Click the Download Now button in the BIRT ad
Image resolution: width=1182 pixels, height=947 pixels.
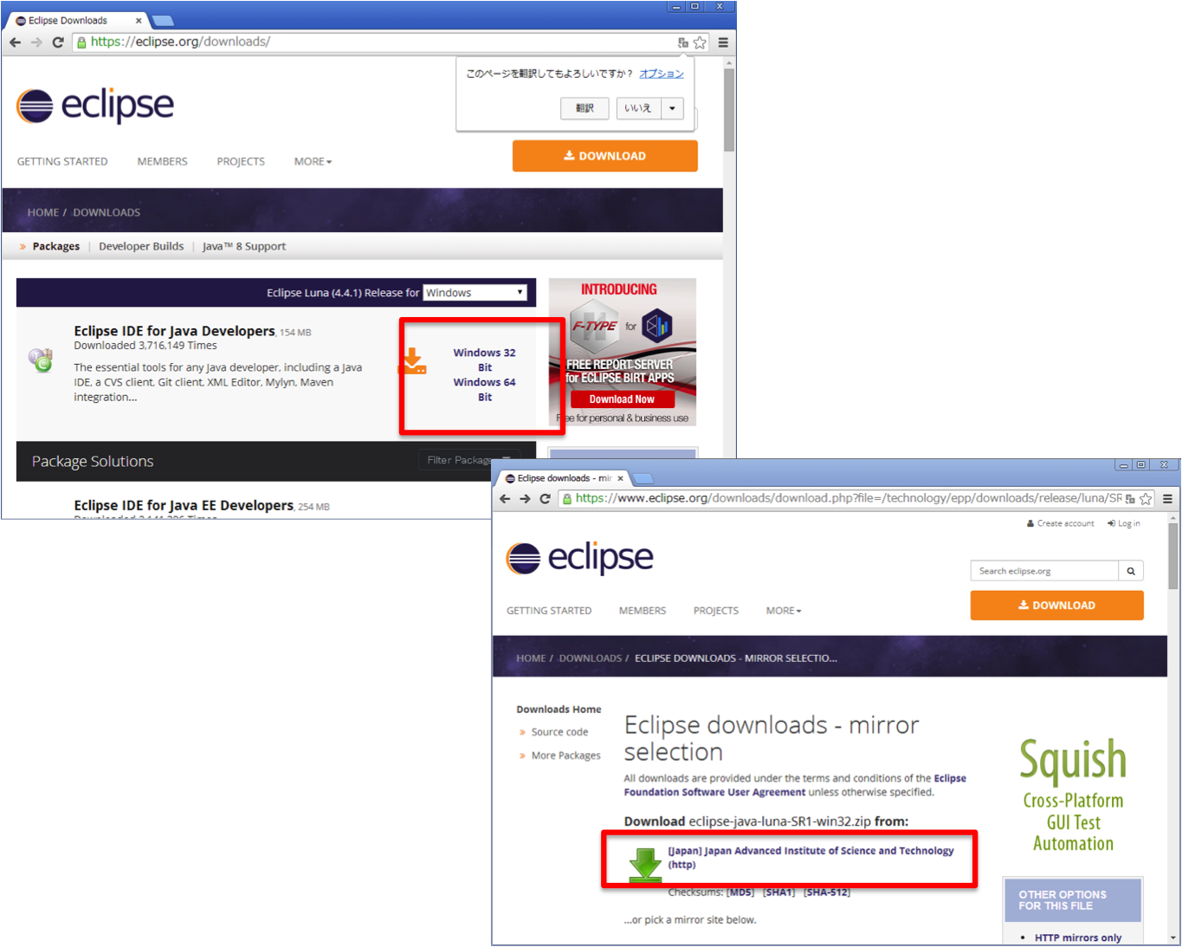pyautogui.click(x=622, y=399)
